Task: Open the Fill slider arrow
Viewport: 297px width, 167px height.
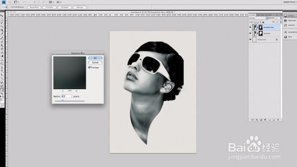Action: tap(281, 22)
